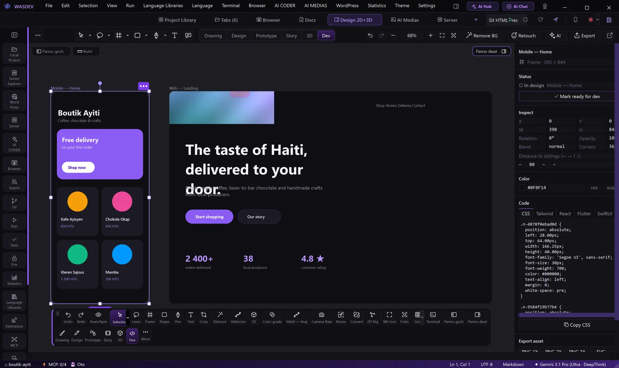Choose the Pen tool in bottom toolbar
This screenshot has height=368, width=619.
tap(178, 318)
